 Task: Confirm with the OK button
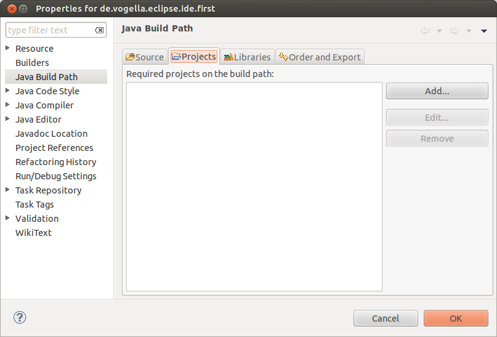pyautogui.click(x=456, y=319)
